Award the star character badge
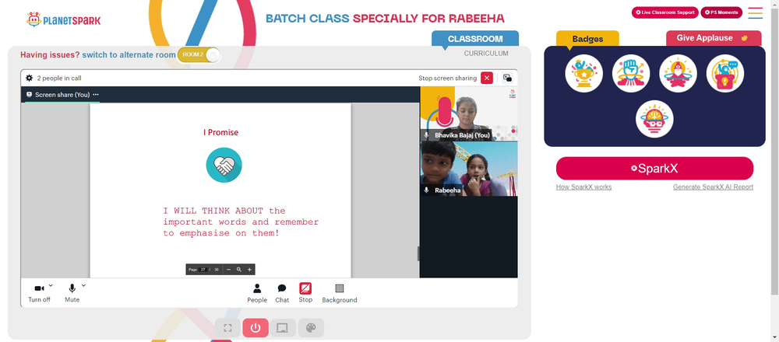 coord(679,73)
